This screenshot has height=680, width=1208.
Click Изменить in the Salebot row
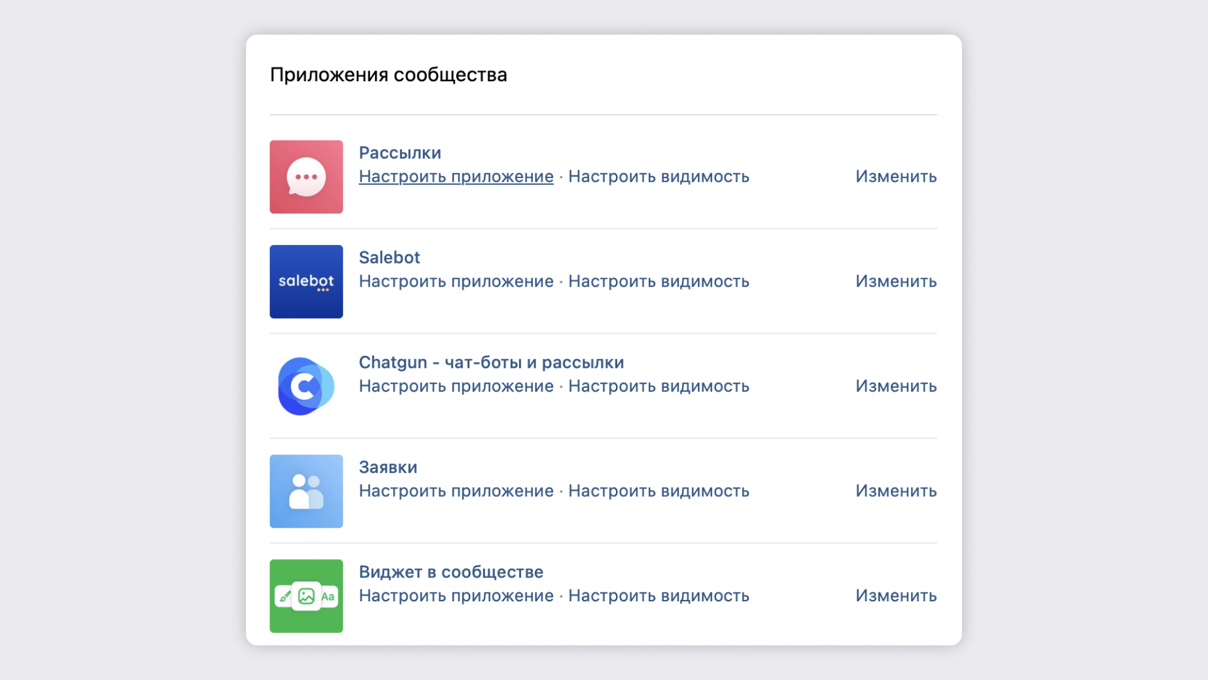click(x=896, y=281)
